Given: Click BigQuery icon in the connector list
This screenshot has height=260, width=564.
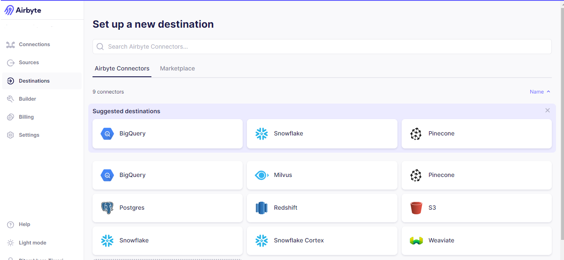Looking at the screenshot, I should click(x=107, y=175).
